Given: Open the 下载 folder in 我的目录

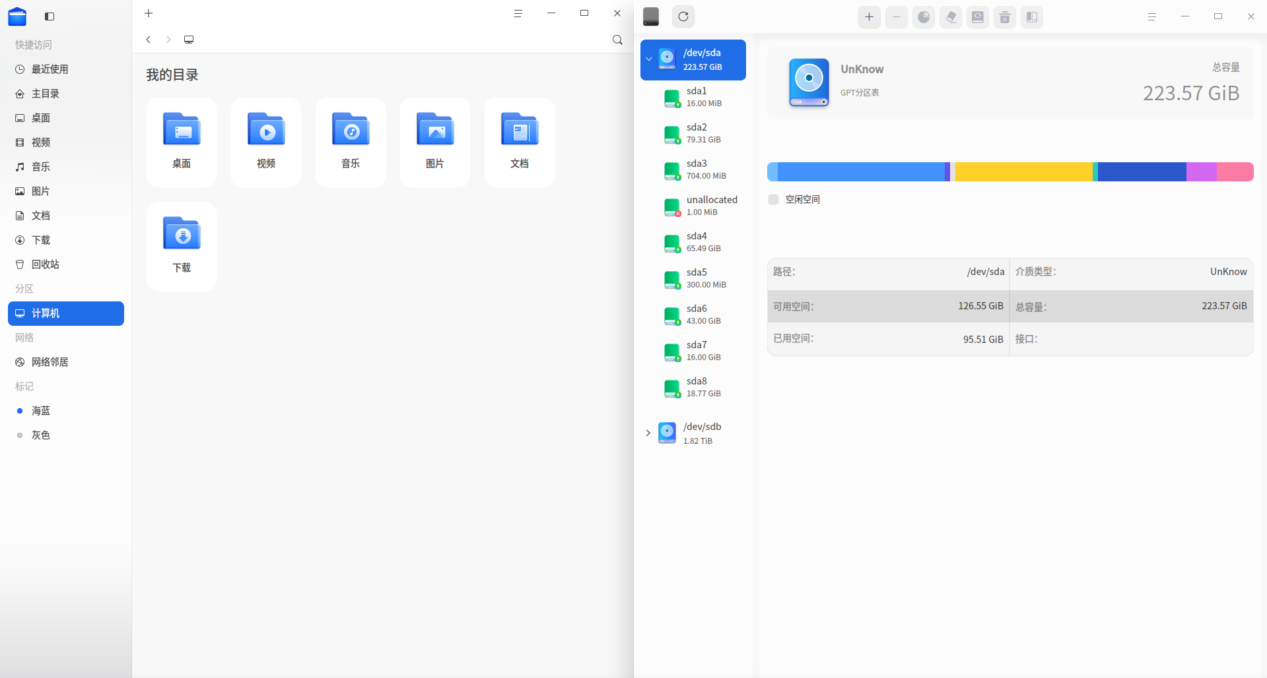Looking at the screenshot, I should click(x=182, y=246).
